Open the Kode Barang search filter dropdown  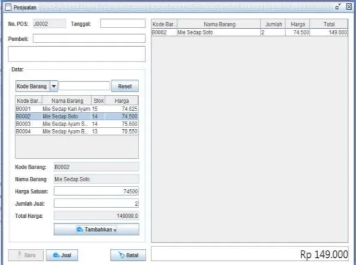pos(54,86)
